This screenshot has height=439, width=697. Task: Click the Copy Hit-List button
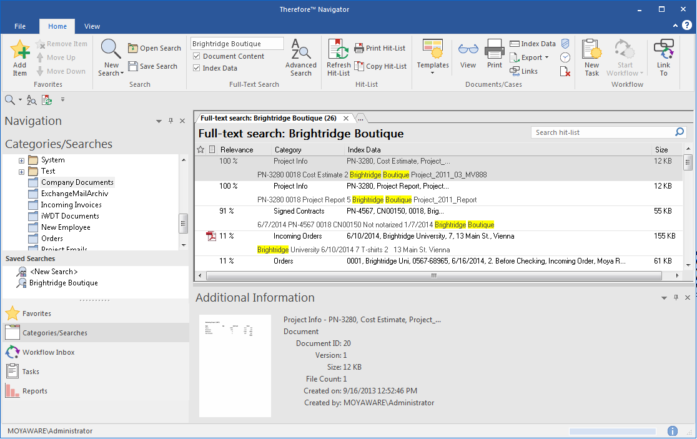tap(380, 66)
